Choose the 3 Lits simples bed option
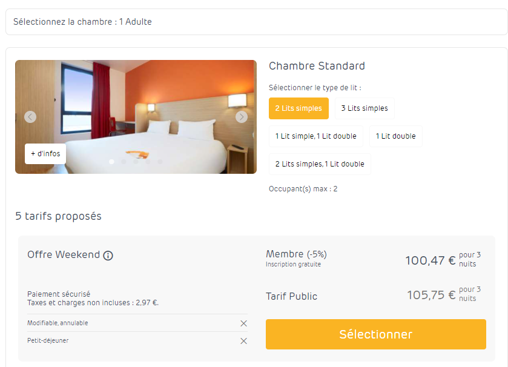508x367 pixels. tap(365, 108)
